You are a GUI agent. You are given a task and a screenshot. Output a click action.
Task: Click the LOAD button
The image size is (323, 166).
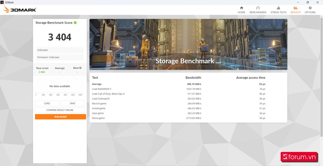click(x=47, y=103)
